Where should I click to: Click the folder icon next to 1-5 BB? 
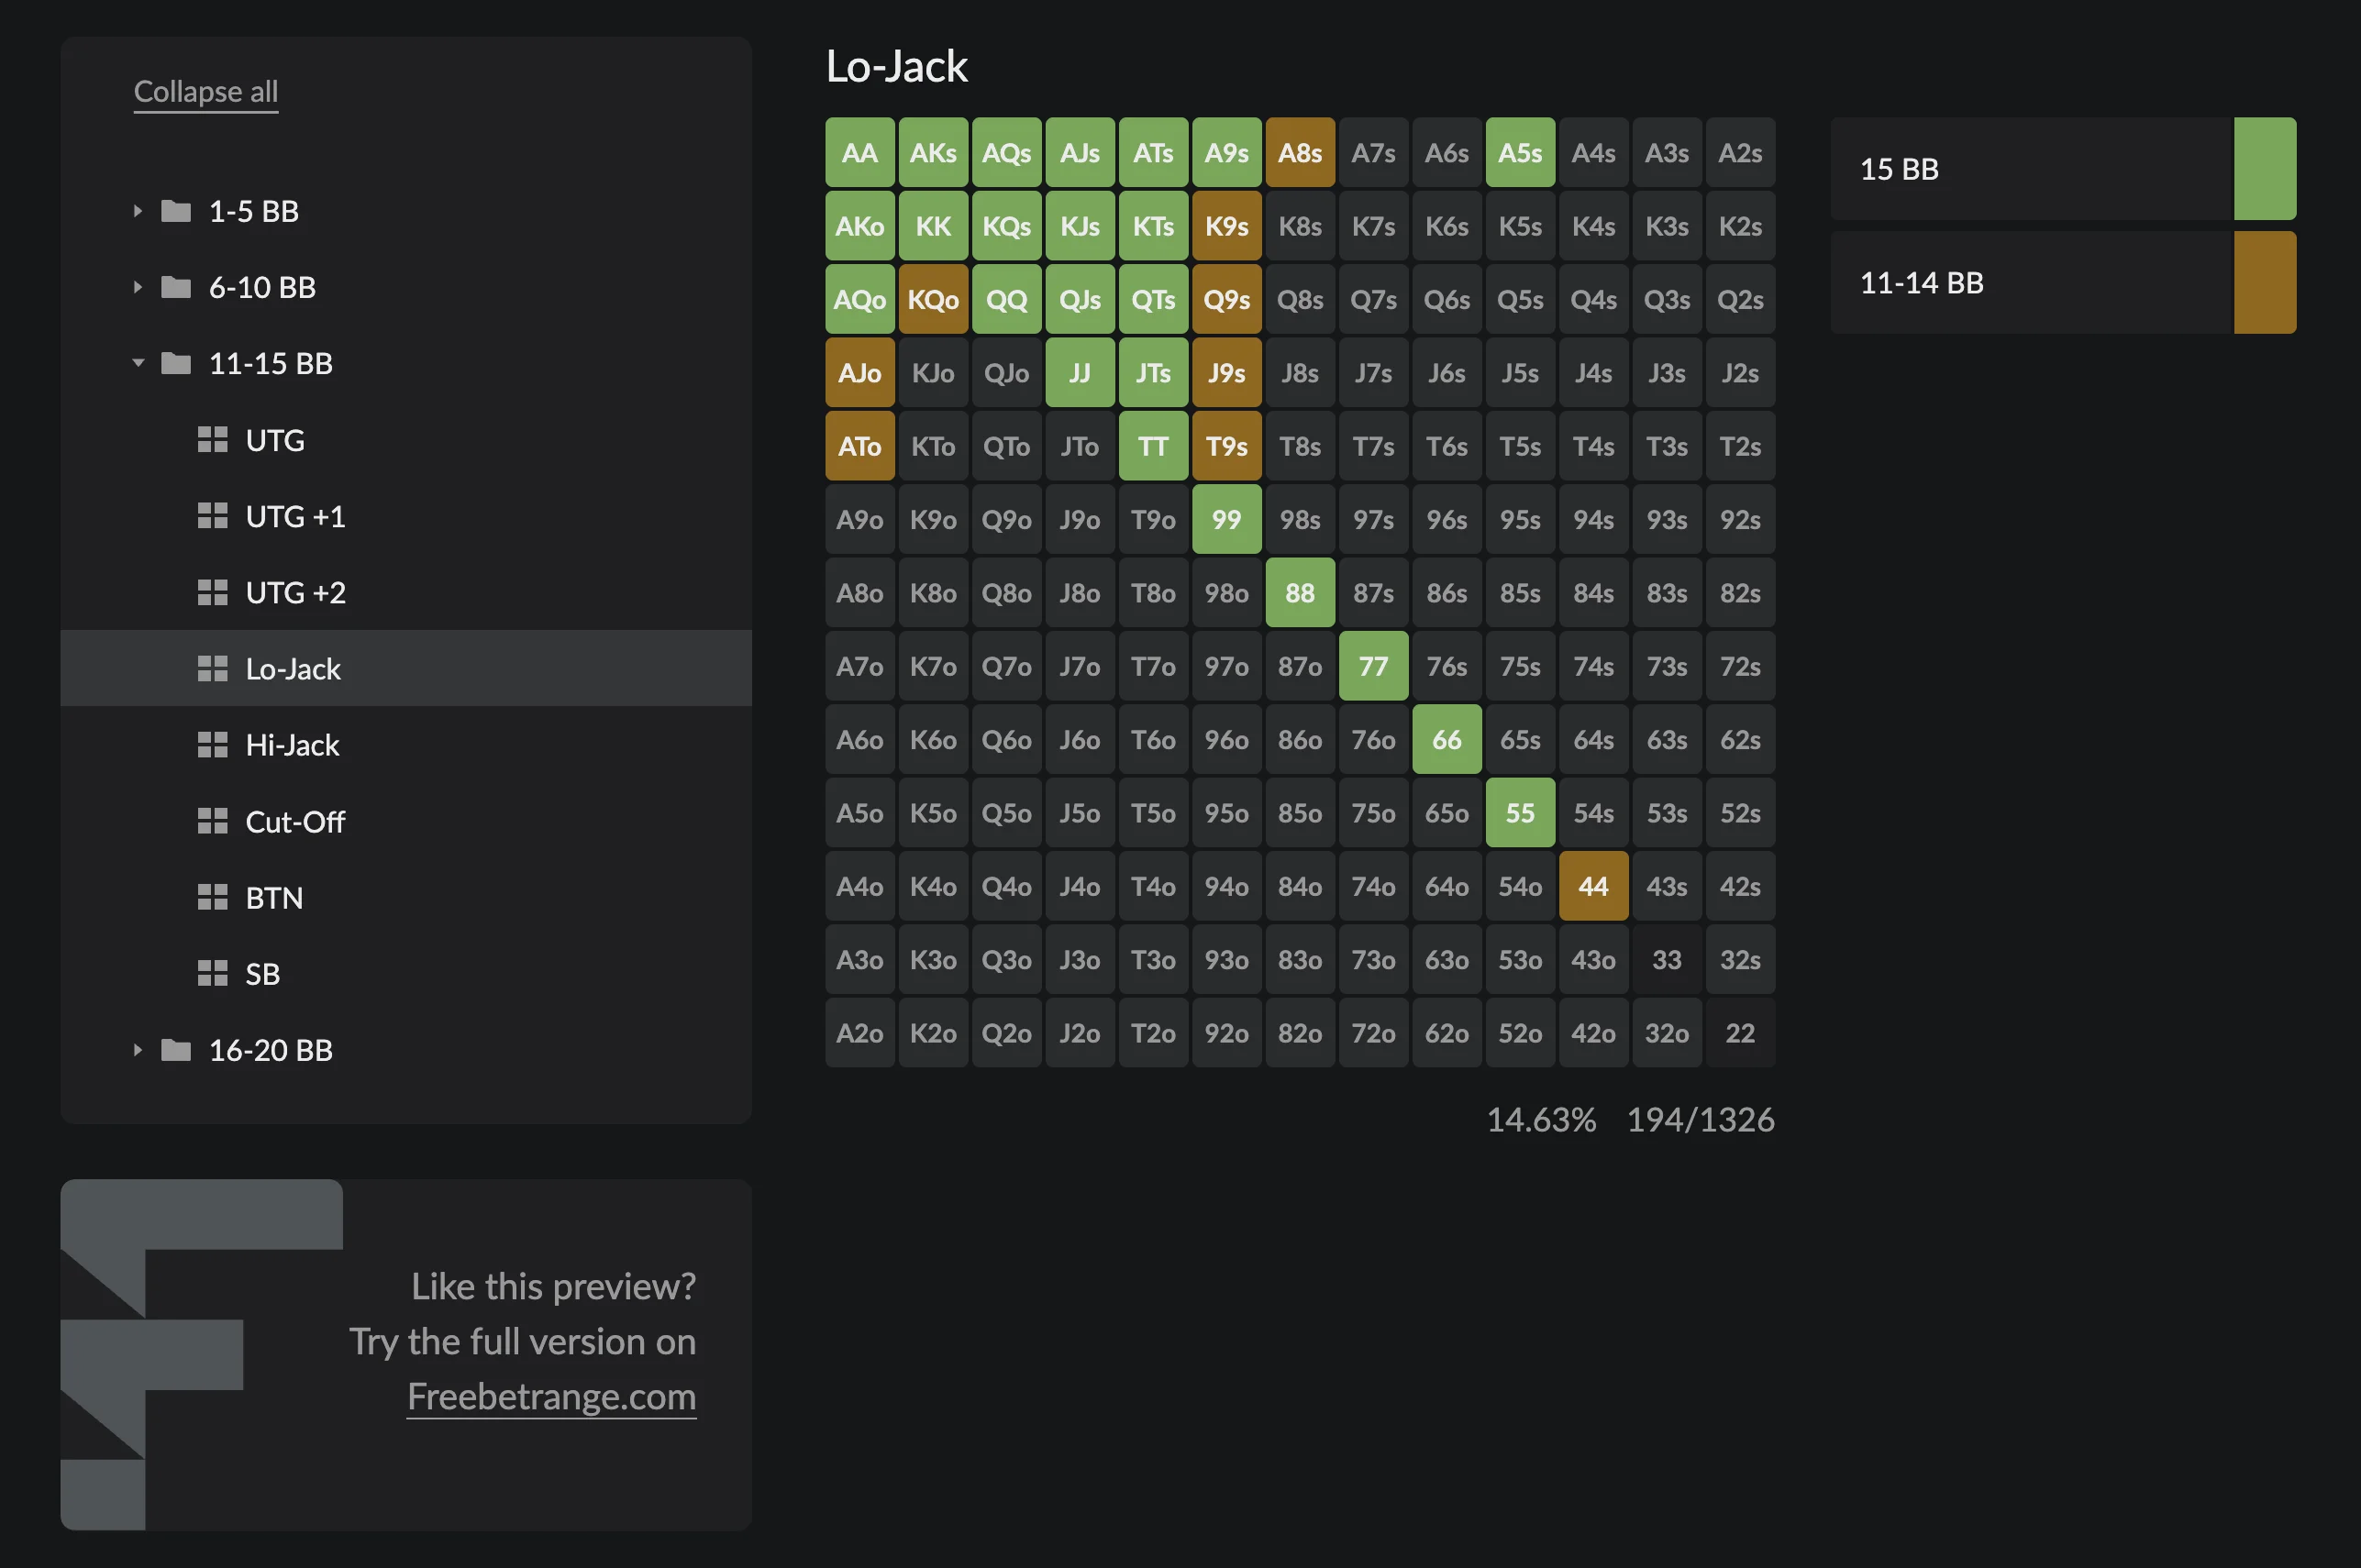176,211
